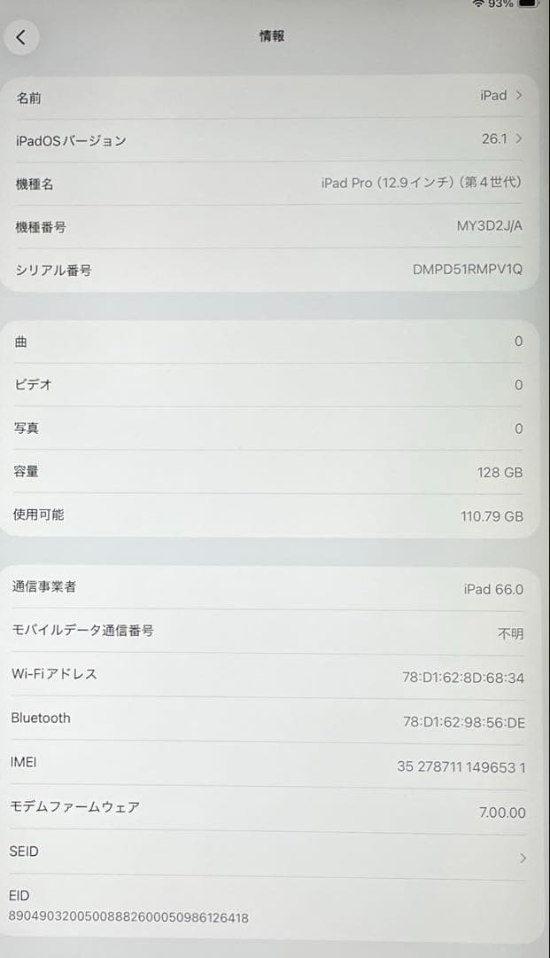This screenshot has width=550, height=958.
Task: Tap the Wi-Fi signal icon in status bar
Action: tap(479, 4)
